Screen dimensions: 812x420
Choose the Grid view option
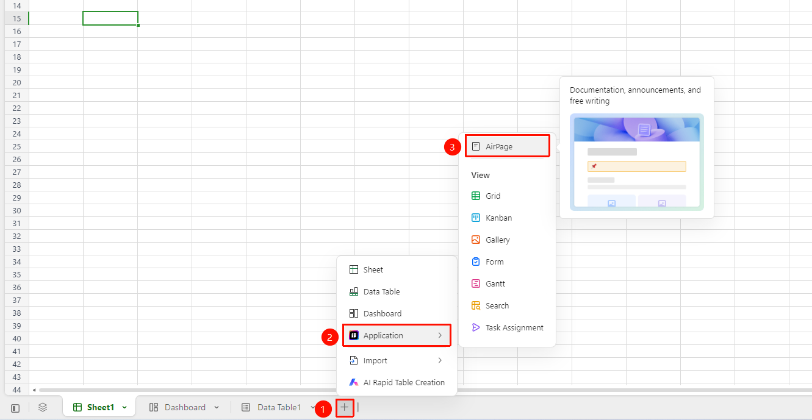tap(507, 196)
